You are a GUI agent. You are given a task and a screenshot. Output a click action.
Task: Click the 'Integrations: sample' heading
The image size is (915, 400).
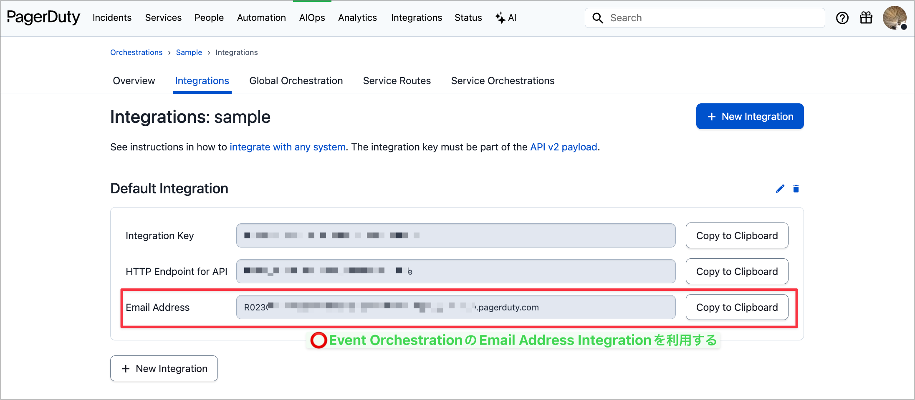190,117
